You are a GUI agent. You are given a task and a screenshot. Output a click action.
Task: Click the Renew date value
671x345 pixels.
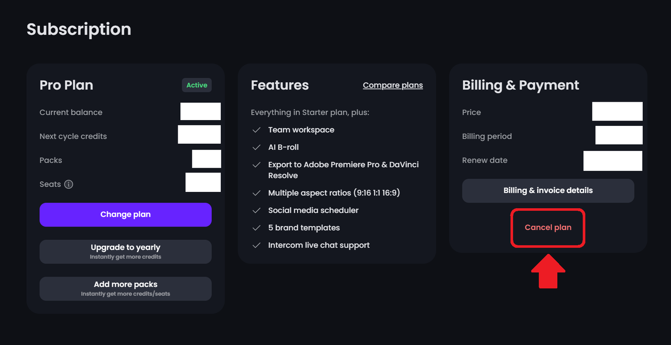613,161
